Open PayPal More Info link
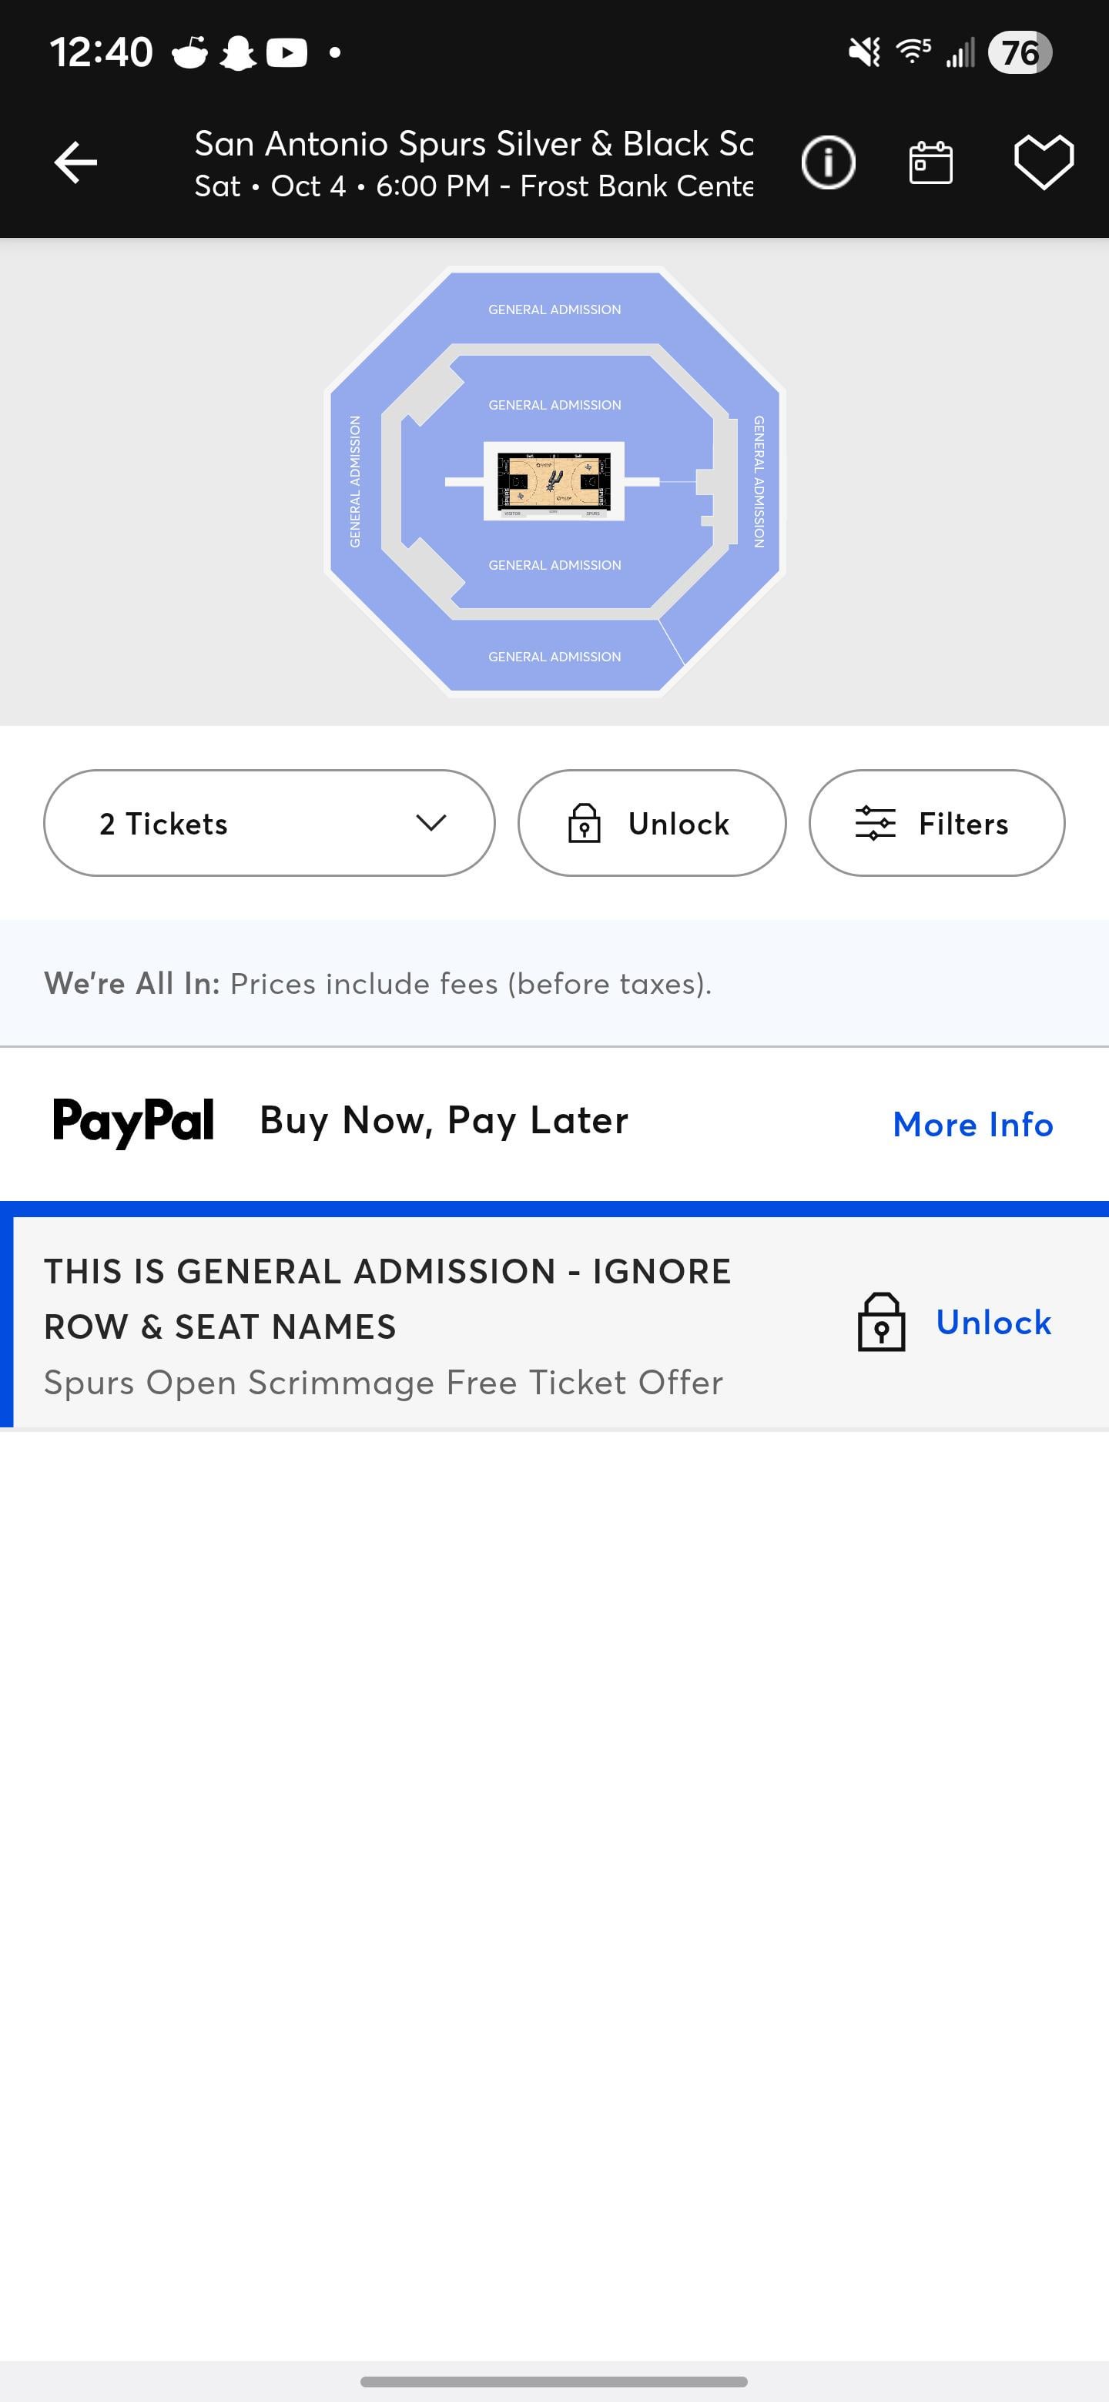1109x2402 pixels. [x=972, y=1125]
